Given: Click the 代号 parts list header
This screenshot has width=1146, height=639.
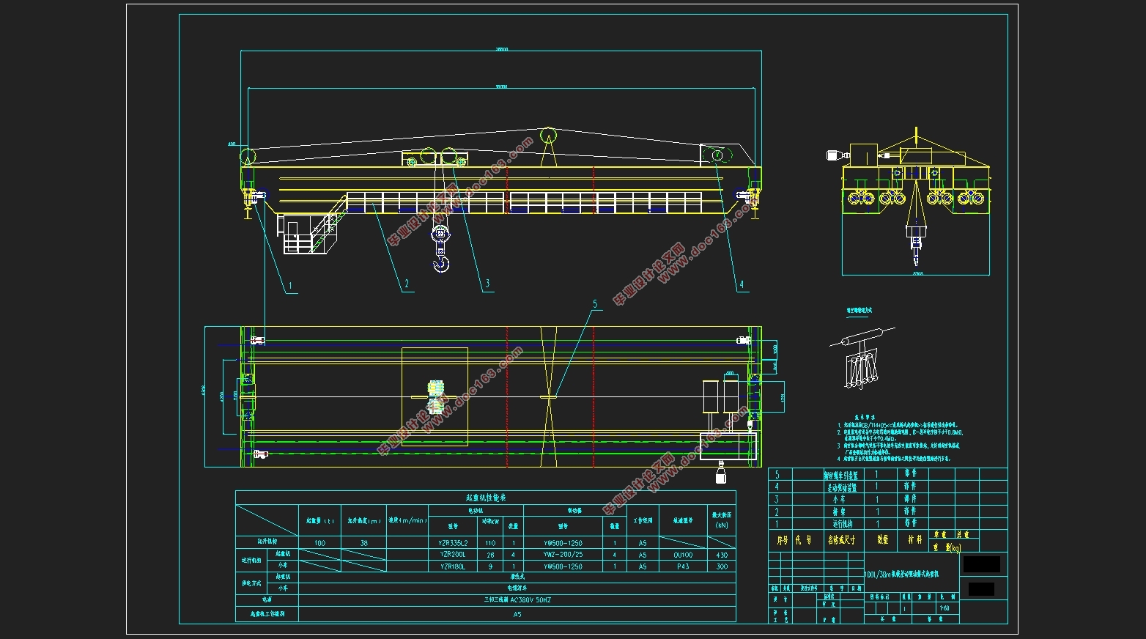Looking at the screenshot, I should coord(803,540).
